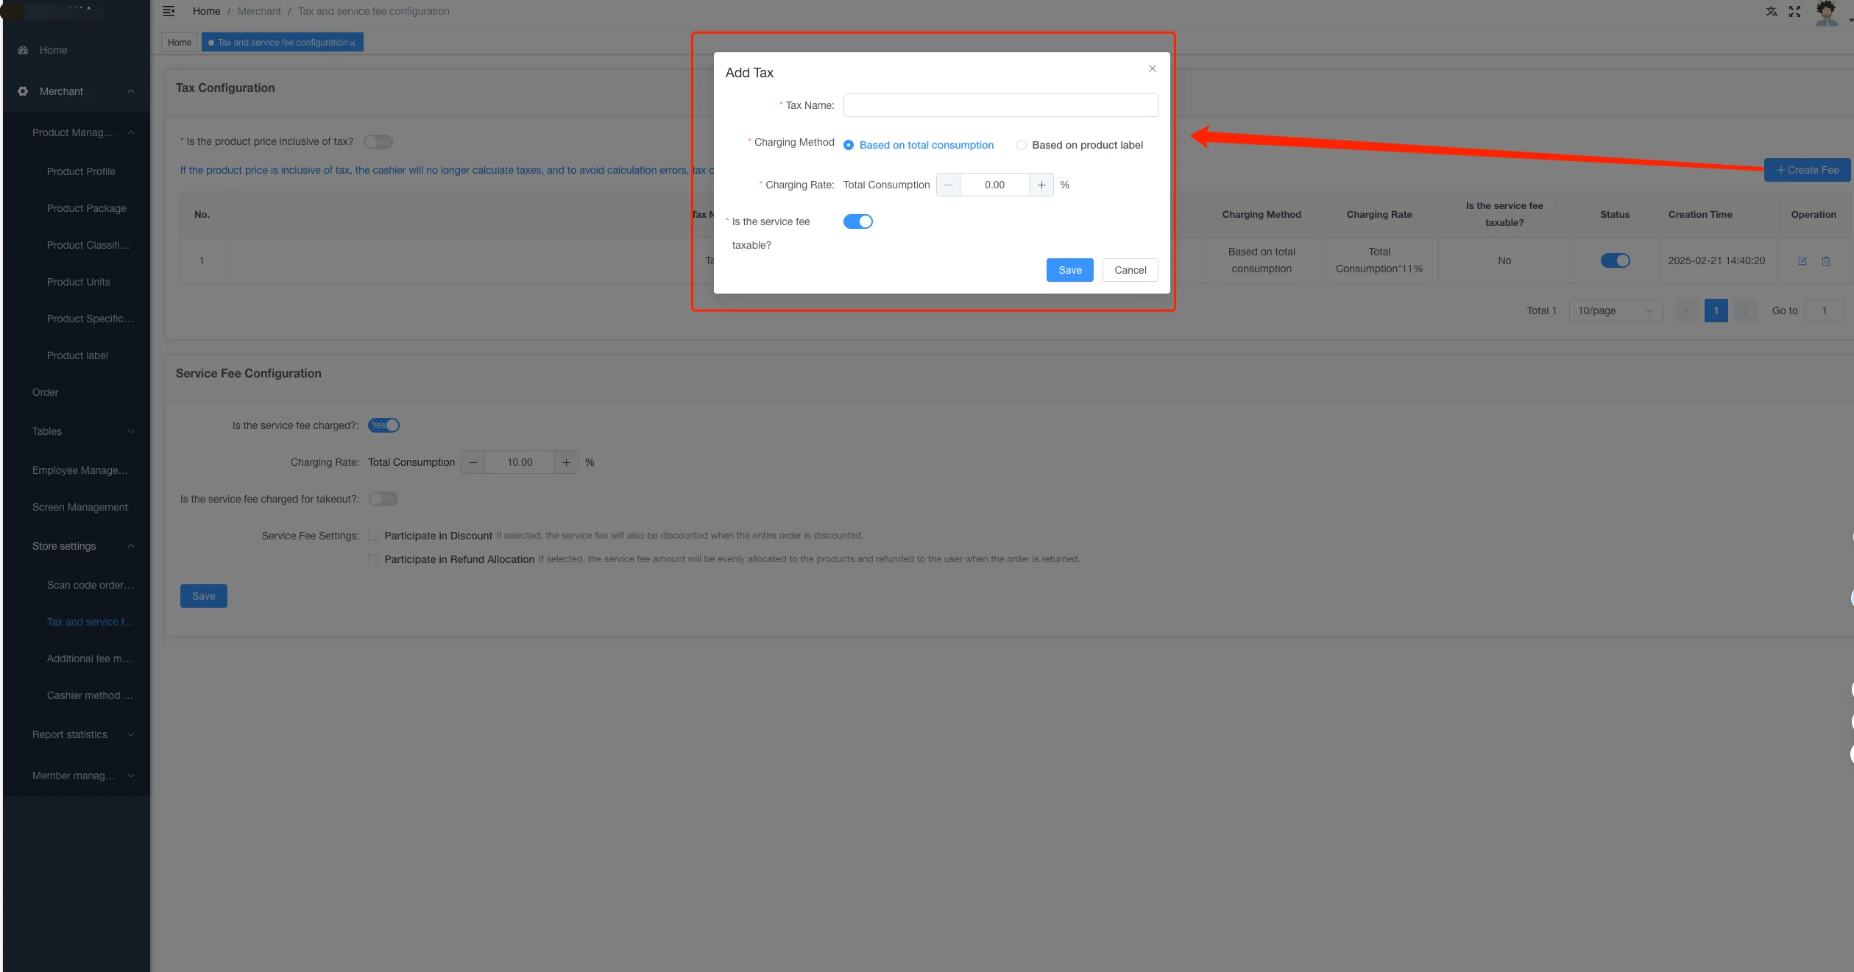Increase Add Tax charging rate with plus
The width and height of the screenshot is (1854, 972).
click(1041, 185)
